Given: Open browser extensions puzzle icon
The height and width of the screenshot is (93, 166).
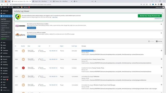Looking at the screenshot, I should [x=156, y=4].
